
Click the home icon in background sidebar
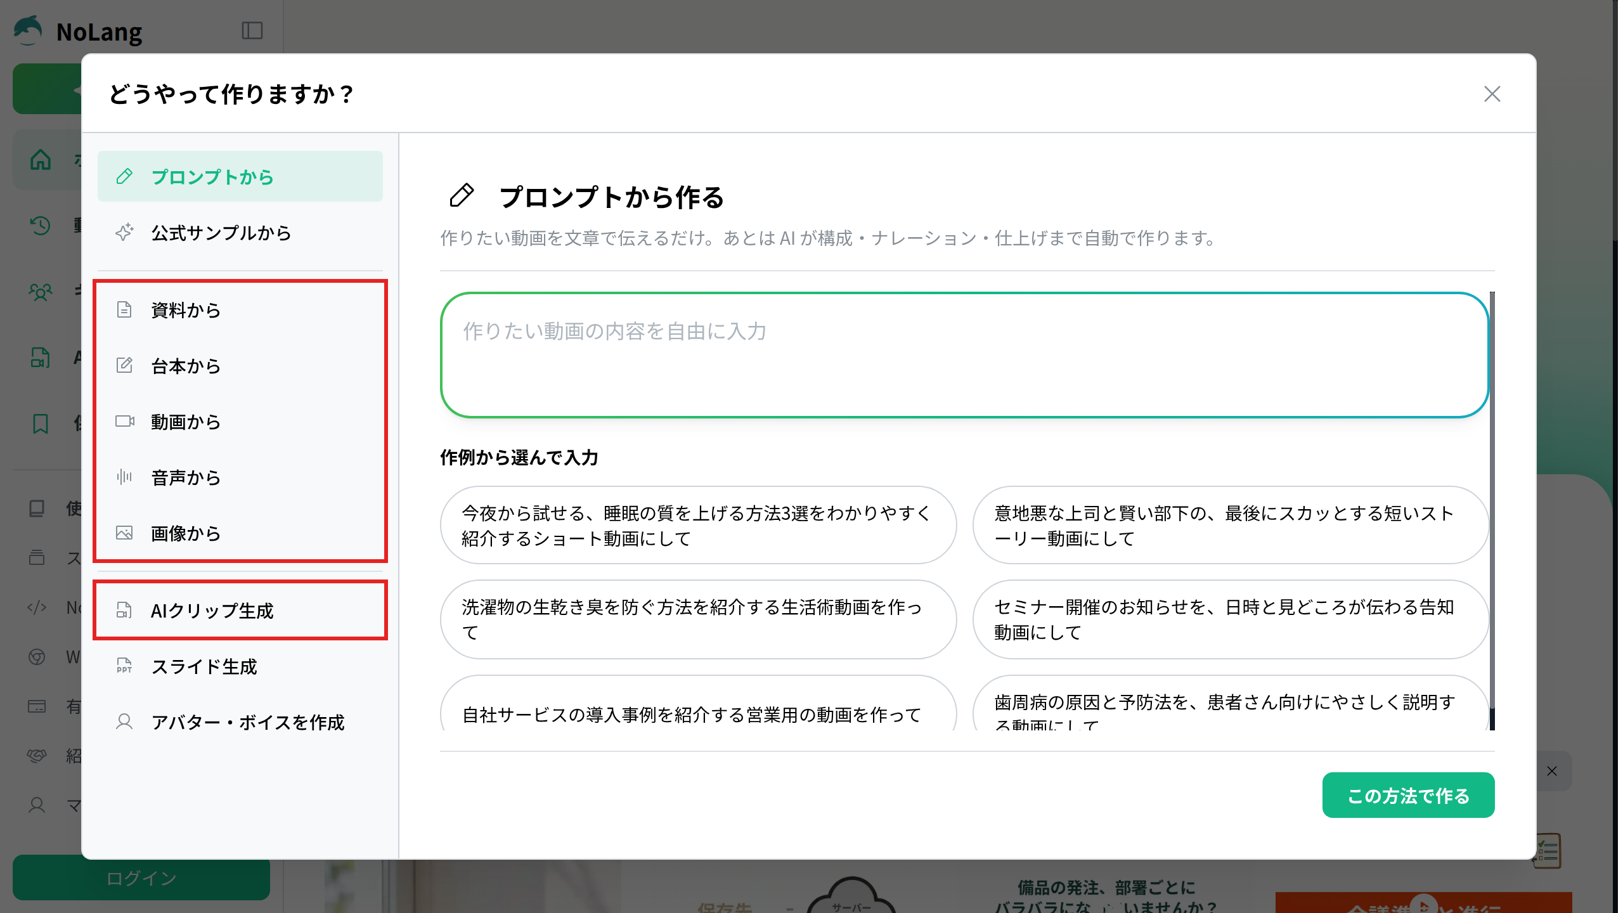pos(41,160)
